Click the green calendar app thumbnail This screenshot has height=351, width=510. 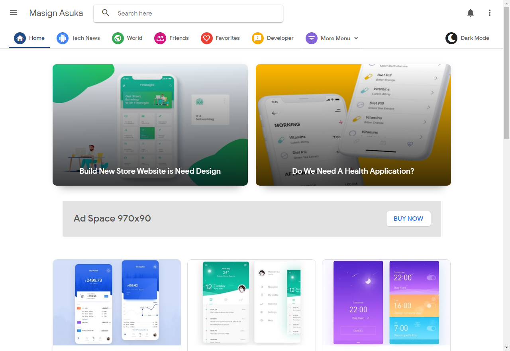(x=251, y=302)
